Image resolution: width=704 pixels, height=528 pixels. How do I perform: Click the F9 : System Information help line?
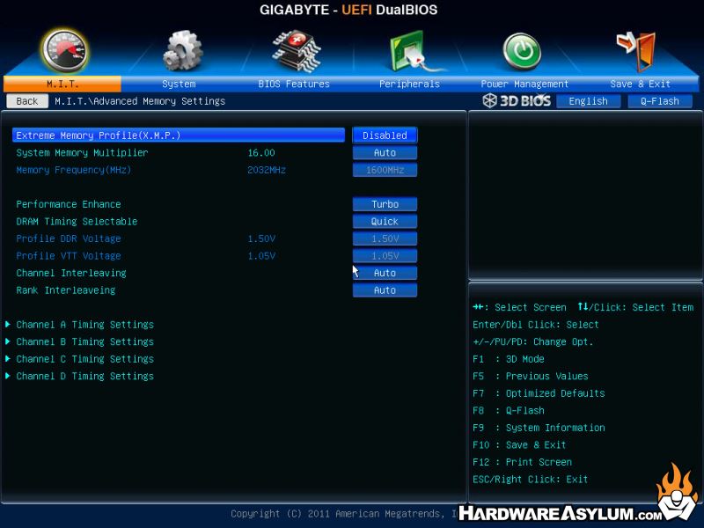pyautogui.click(x=539, y=428)
